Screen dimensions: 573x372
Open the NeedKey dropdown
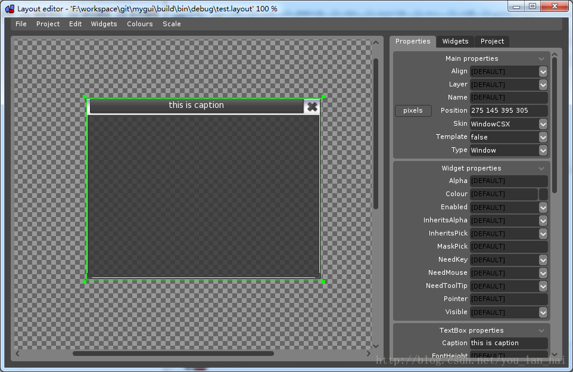(543, 260)
